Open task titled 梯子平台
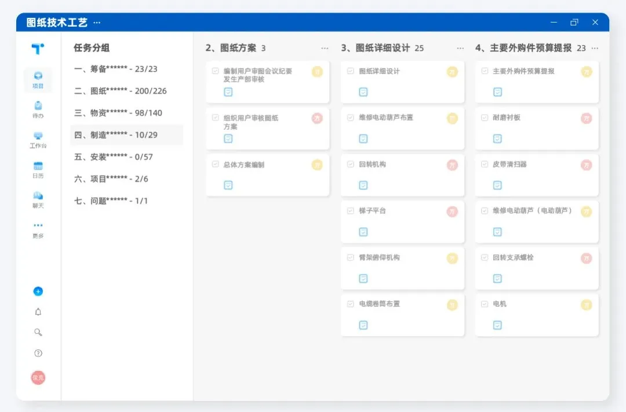This screenshot has height=412, width=626. click(372, 211)
